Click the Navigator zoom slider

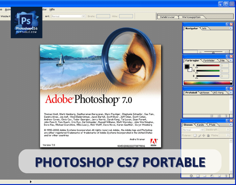click(x=213, y=52)
